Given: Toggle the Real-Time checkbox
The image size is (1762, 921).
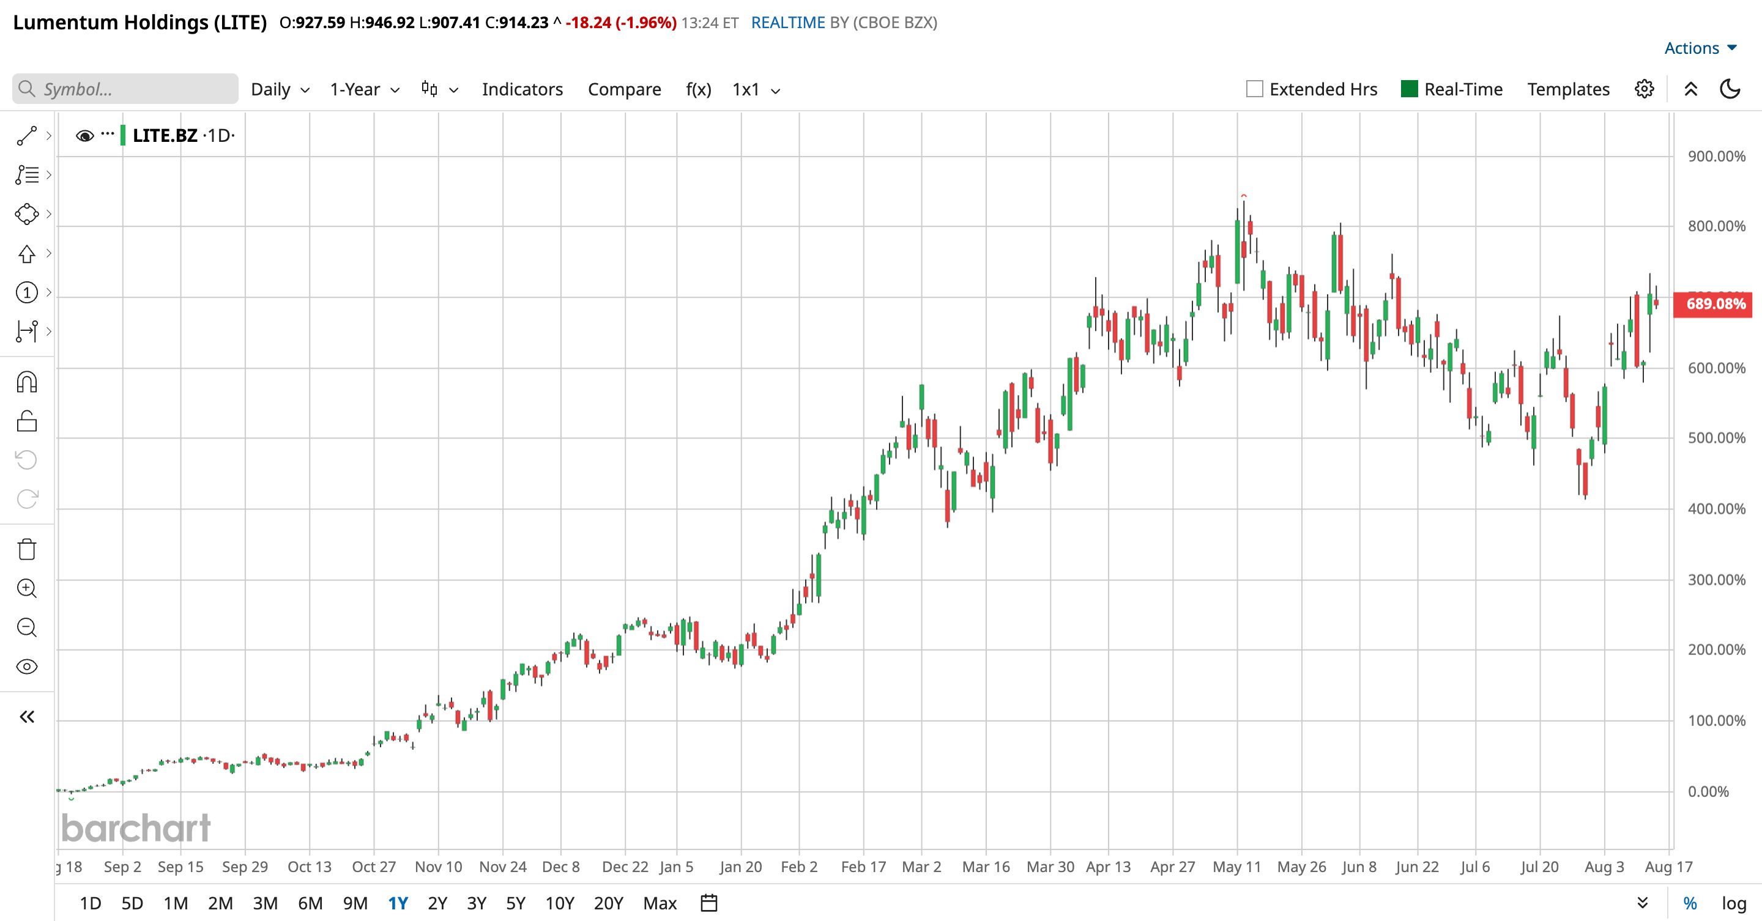Looking at the screenshot, I should [1409, 89].
